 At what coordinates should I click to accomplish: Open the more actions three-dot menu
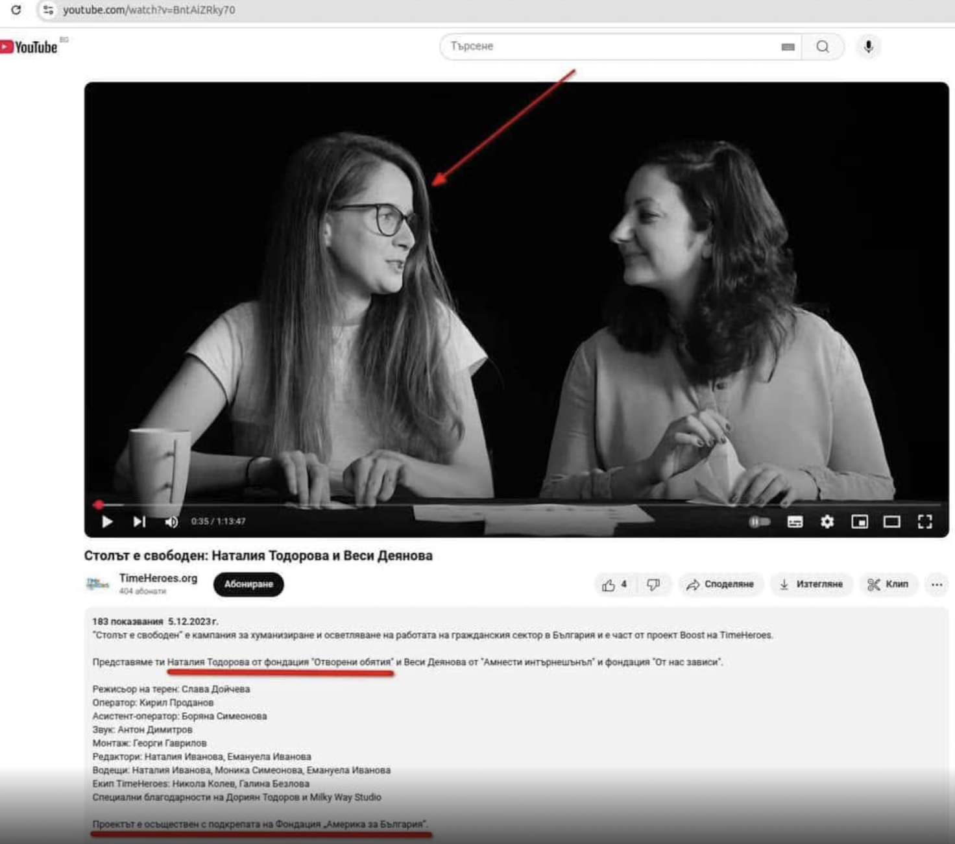click(x=937, y=584)
